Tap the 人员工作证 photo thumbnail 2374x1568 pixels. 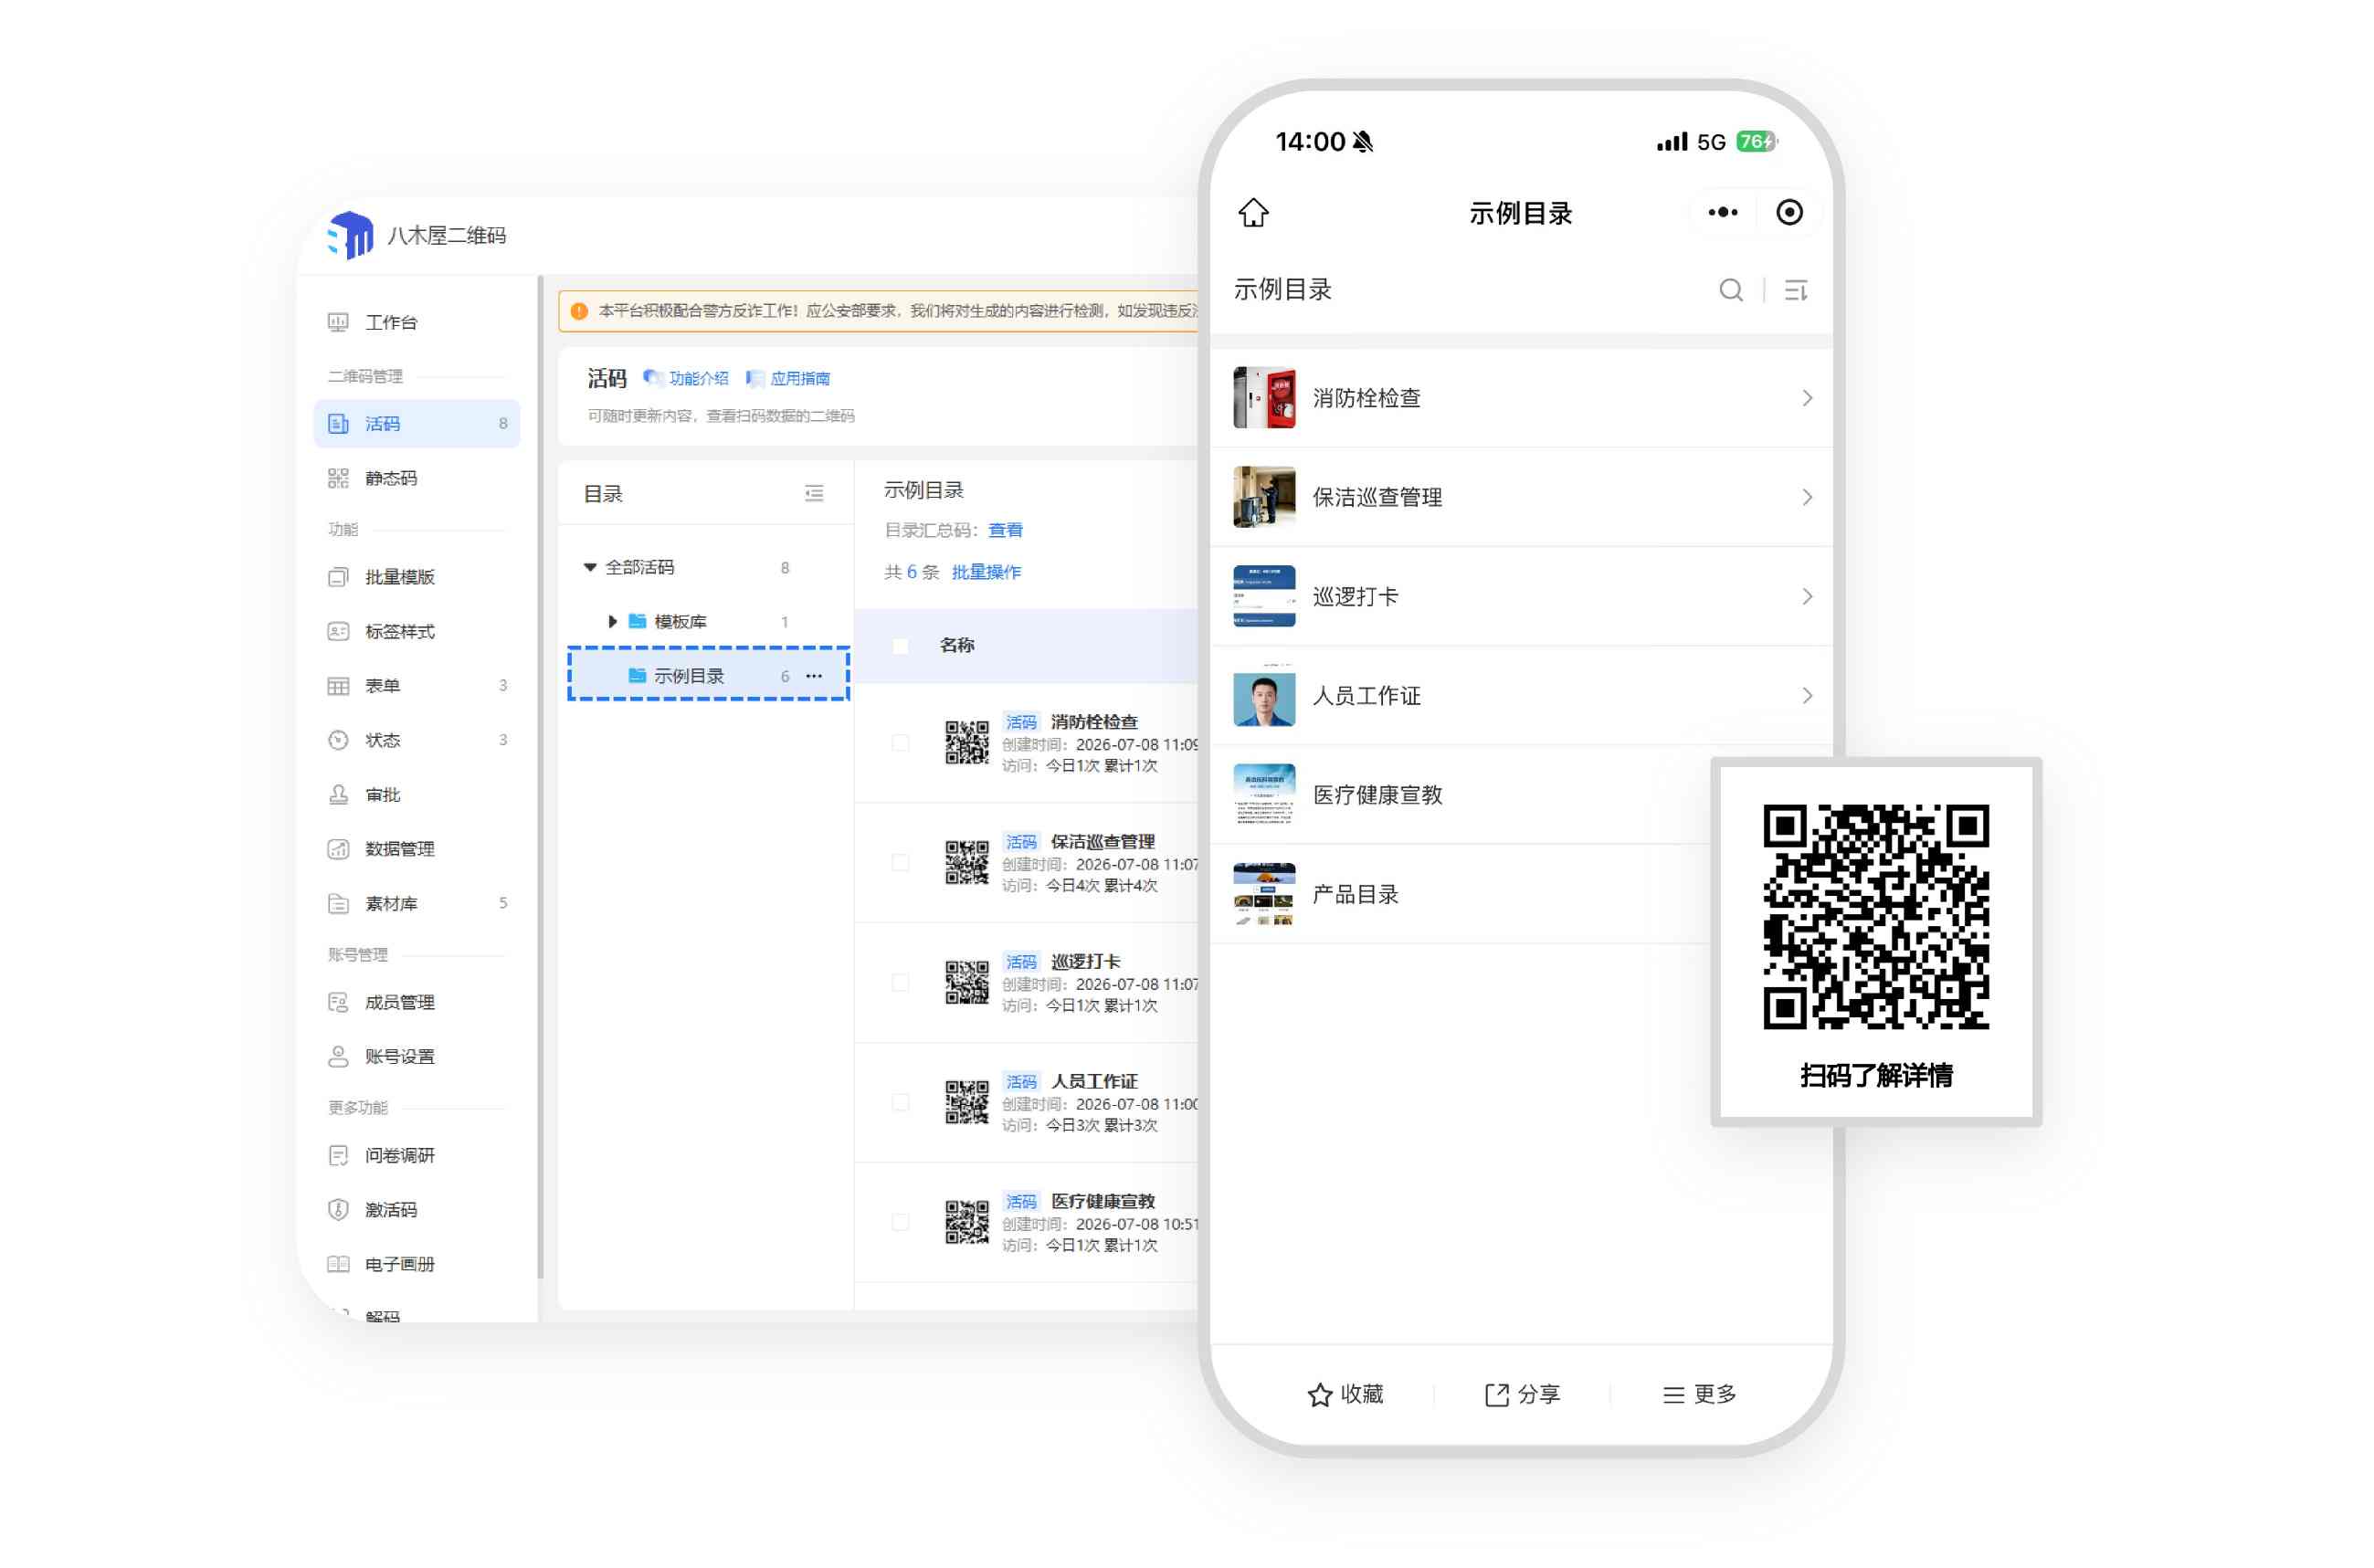pyautogui.click(x=1264, y=695)
